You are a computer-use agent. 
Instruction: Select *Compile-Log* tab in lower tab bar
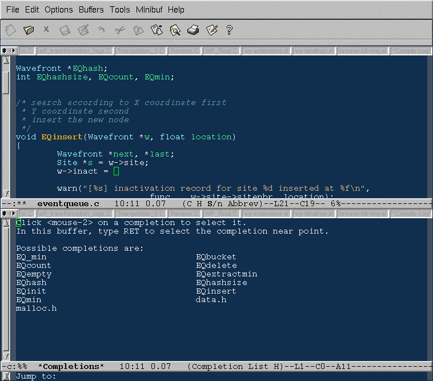pyautogui.click(x=411, y=213)
